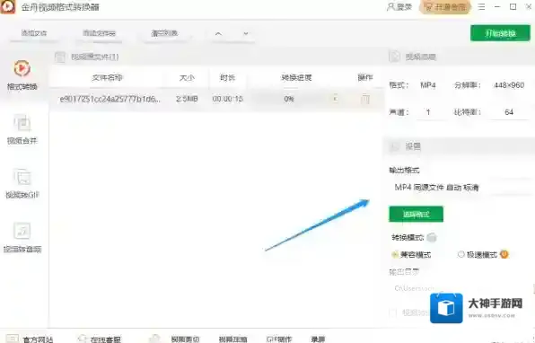Viewport: 535px width, 343px height.
Task: Click the 00:00:15 duration cell
Action: pos(228,99)
